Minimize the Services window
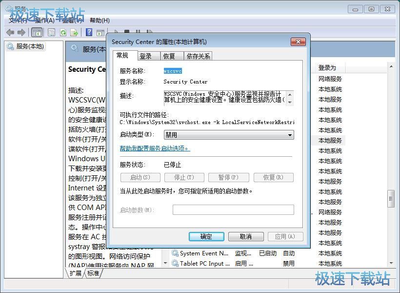This screenshot has height=293, width=400. pos(355,9)
